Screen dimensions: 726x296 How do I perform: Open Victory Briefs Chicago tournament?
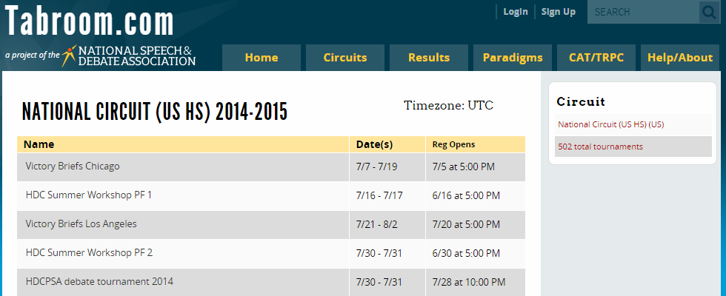point(73,166)
